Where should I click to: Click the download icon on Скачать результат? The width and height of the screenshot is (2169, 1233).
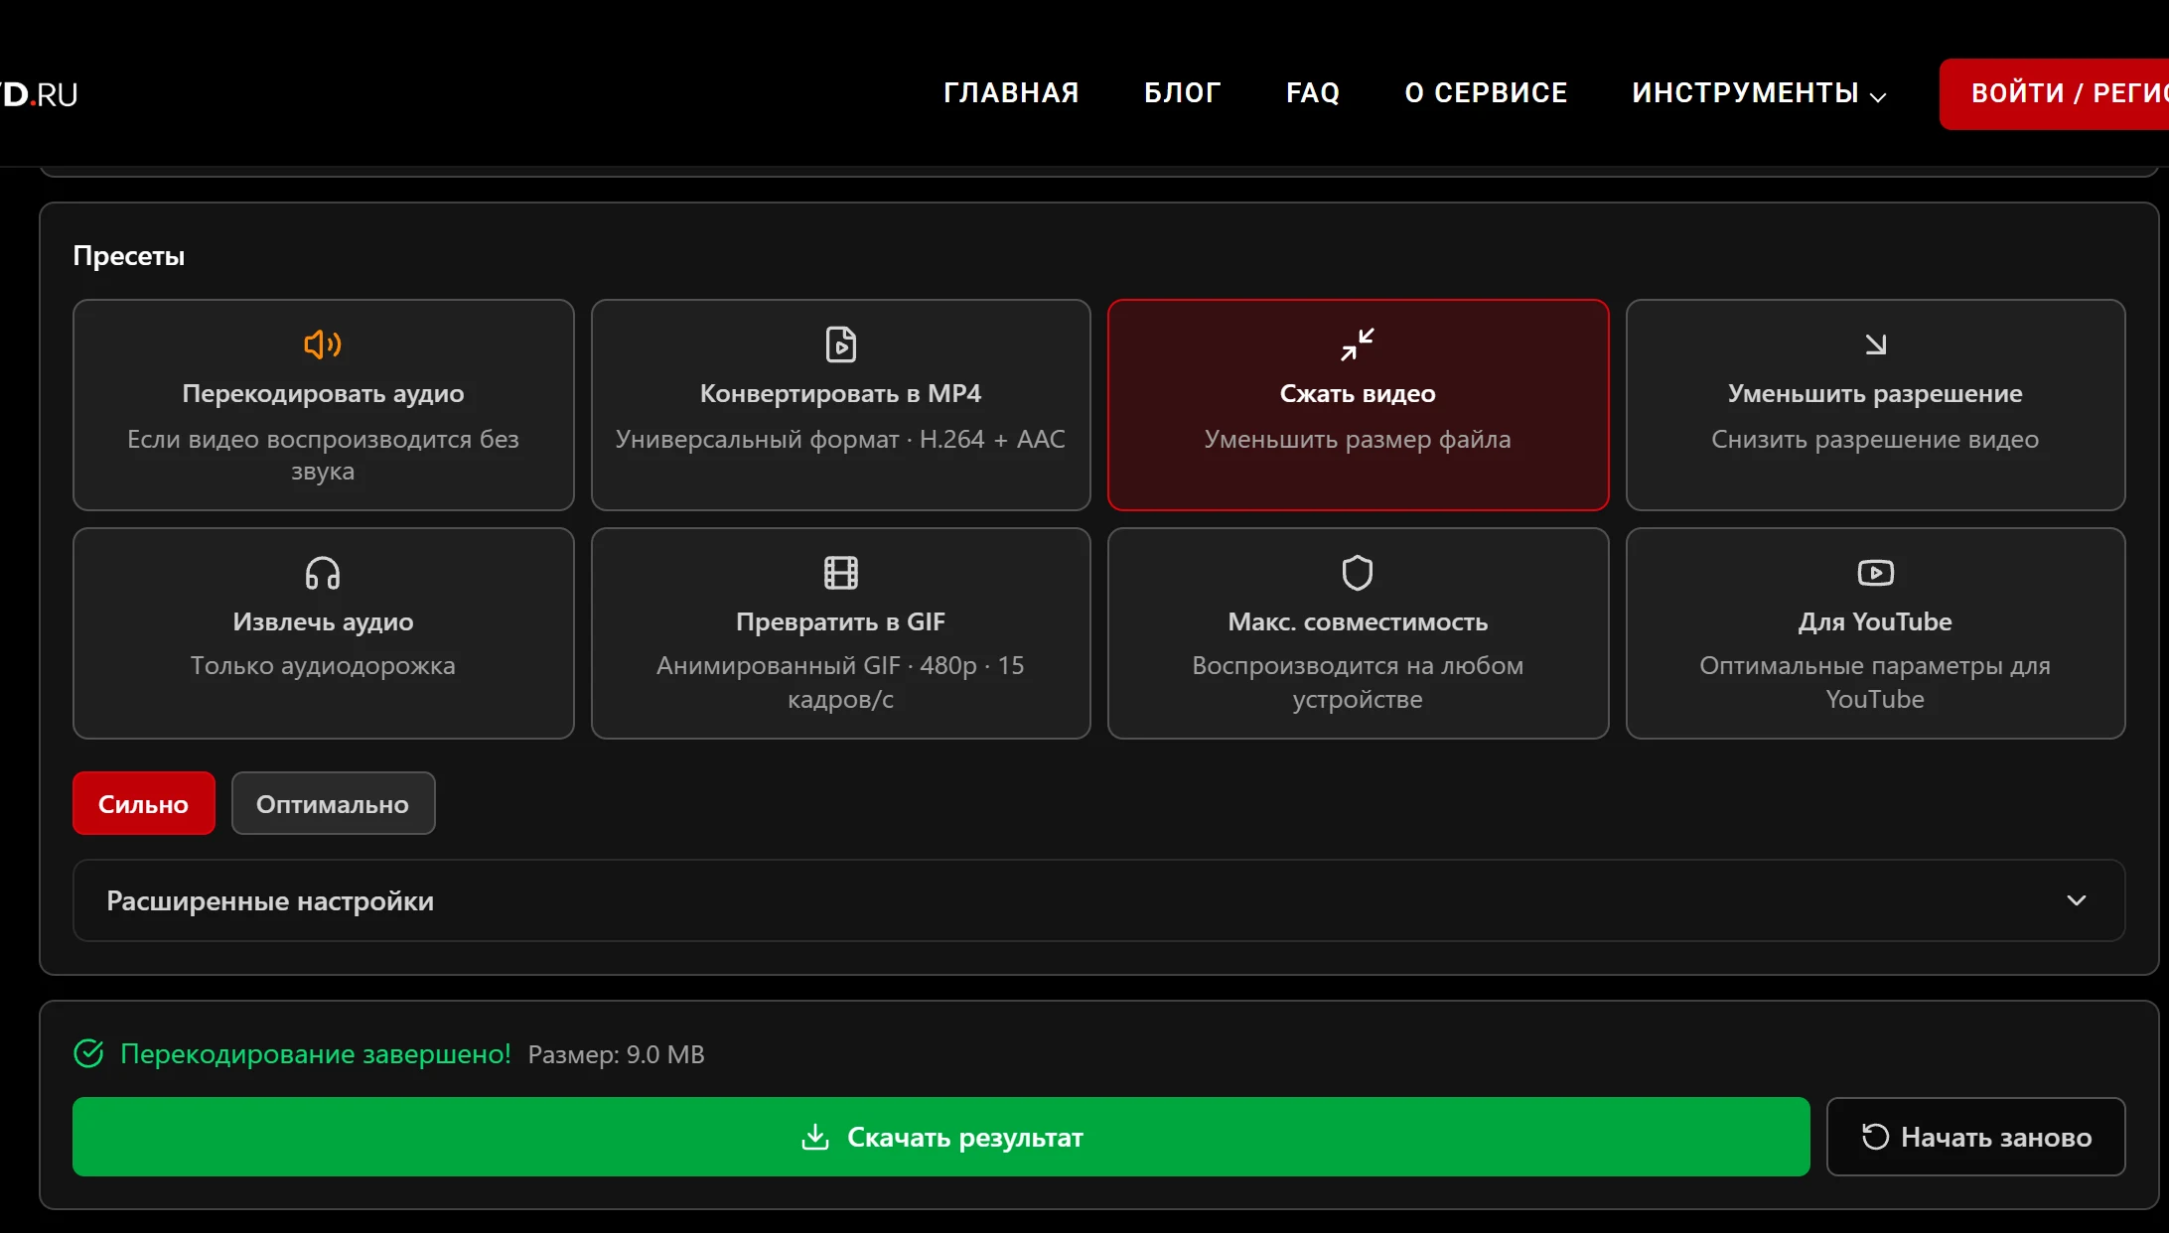(x=815, y=1137)
